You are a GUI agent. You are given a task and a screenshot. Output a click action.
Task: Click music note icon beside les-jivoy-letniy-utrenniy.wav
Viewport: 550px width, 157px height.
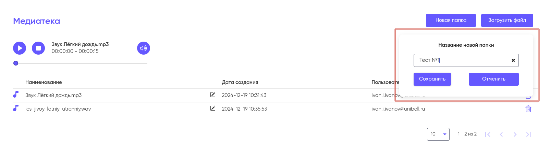tap(16, 108)
